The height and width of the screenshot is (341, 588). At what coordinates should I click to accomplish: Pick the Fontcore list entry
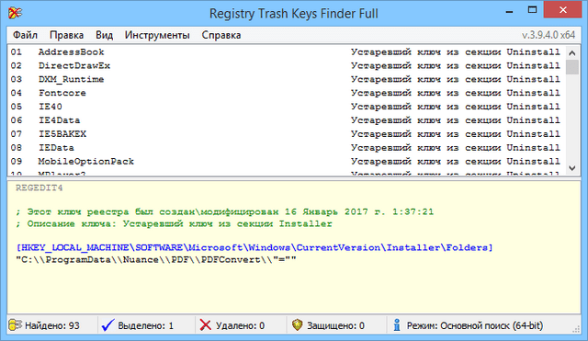(286, 93)
